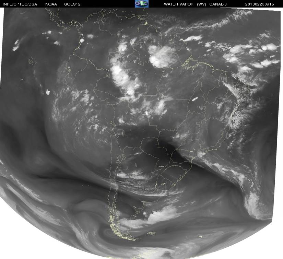Image resolution: width=283 pixels, height=259 pixels.
Task: Click the CANAL-3 channel label
Action: click(218, 4)
